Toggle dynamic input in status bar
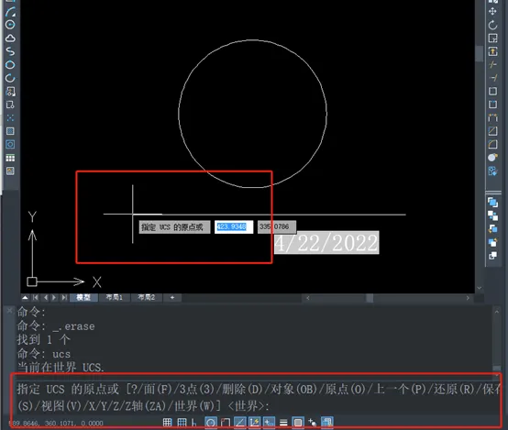508x430 pixels. click(269, 423)
